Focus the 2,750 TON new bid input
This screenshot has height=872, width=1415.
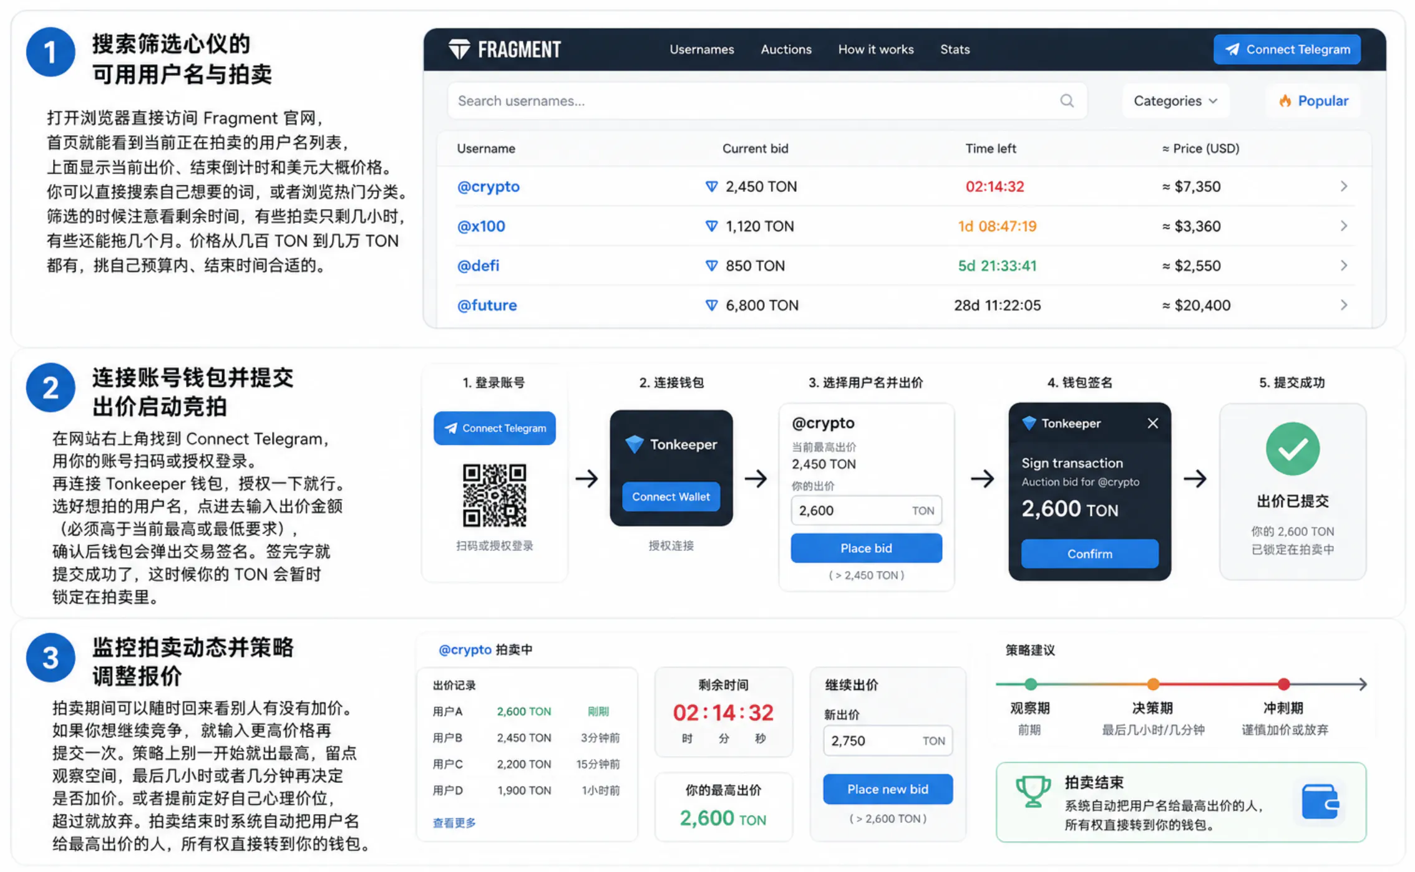(x=888, y=740)
